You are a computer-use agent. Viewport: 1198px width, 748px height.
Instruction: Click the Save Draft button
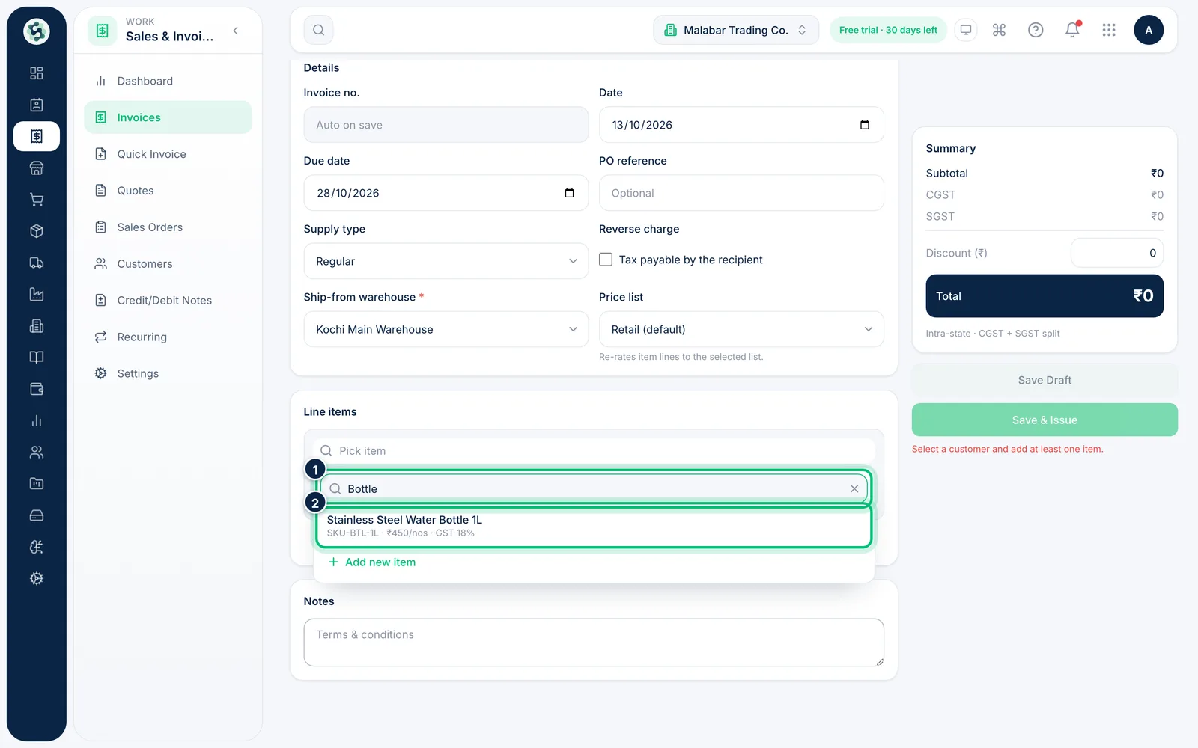click(1045, 380)
